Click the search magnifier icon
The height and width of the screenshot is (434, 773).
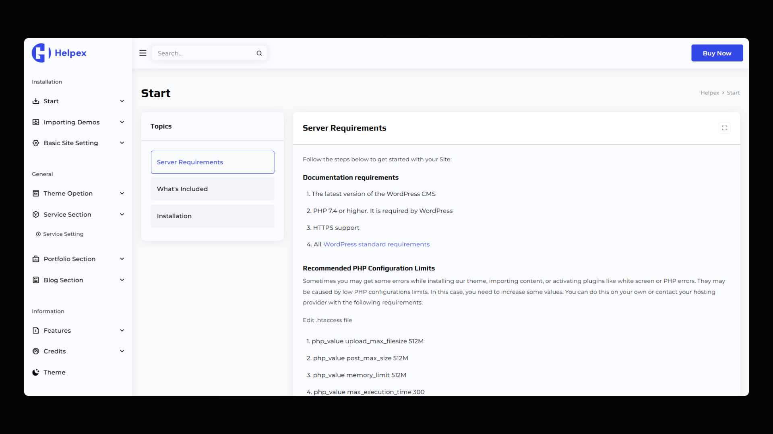pyautogui.click(x=259, y=53)
